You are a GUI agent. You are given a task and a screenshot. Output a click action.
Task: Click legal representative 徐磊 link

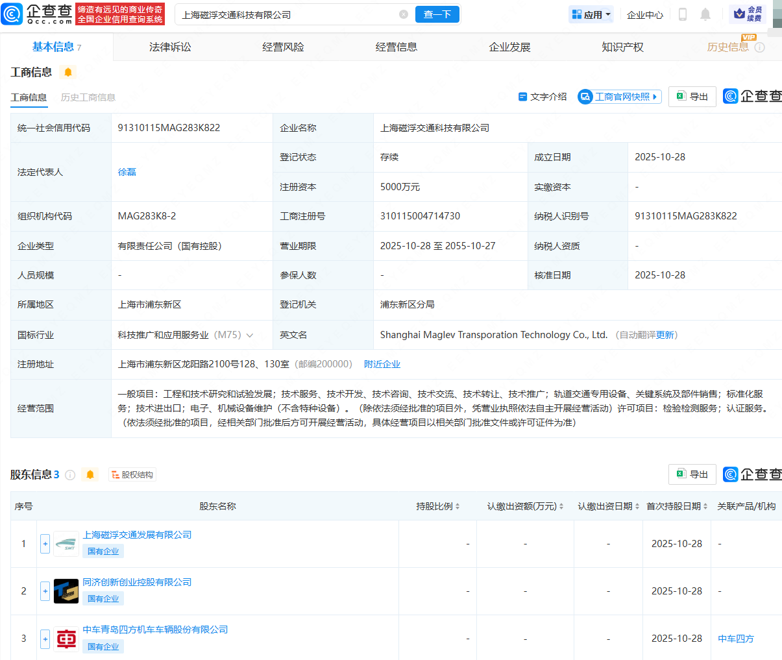click(x=127, y=171)
